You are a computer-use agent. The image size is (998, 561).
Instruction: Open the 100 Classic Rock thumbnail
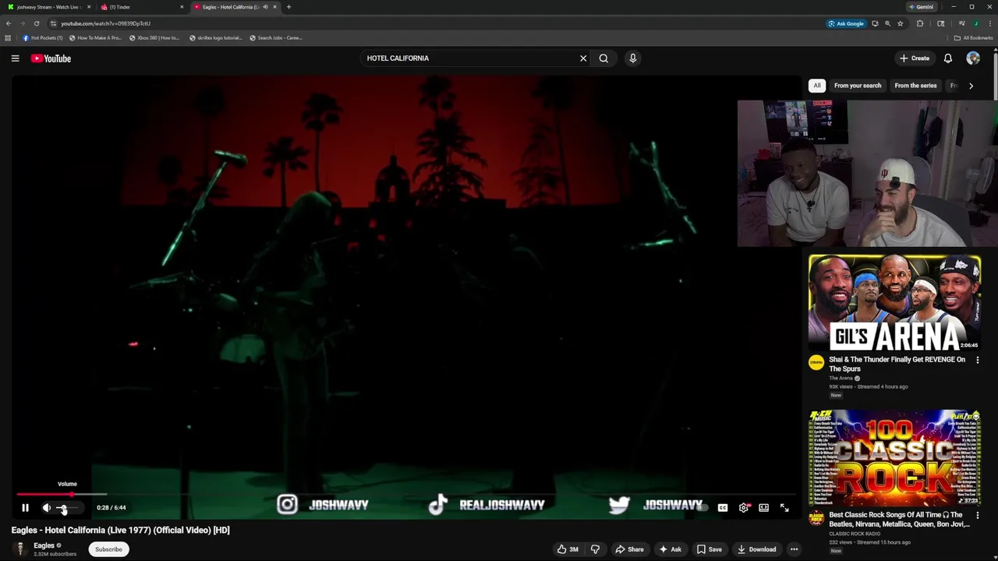point(894,458)
